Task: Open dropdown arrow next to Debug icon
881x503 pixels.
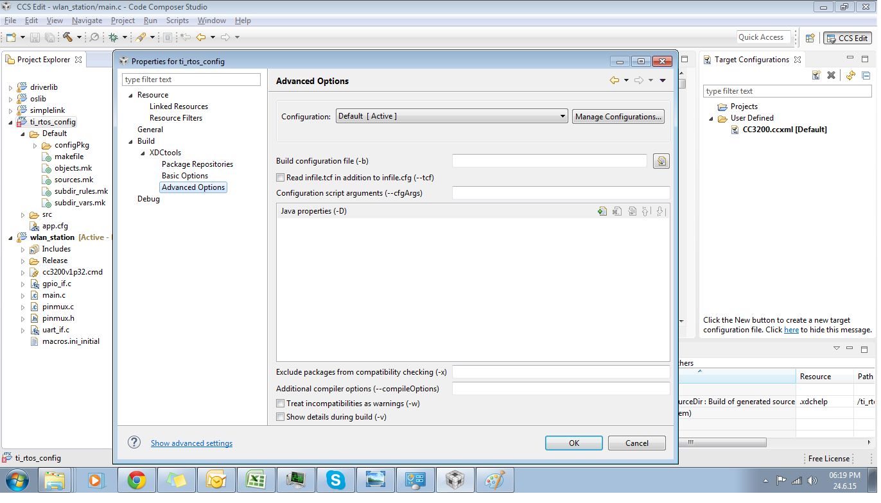Action: (x=125, y=38)
